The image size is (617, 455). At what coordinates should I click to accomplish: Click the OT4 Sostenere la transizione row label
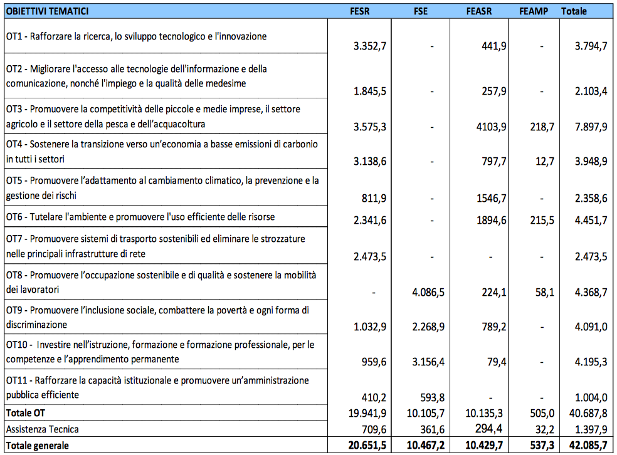[162, 152]
